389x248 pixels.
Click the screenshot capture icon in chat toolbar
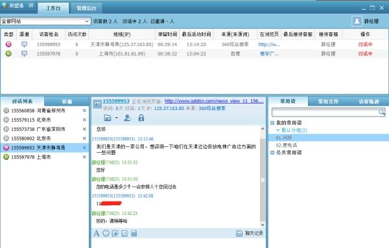pyautogui.click(x=115, y=233)
